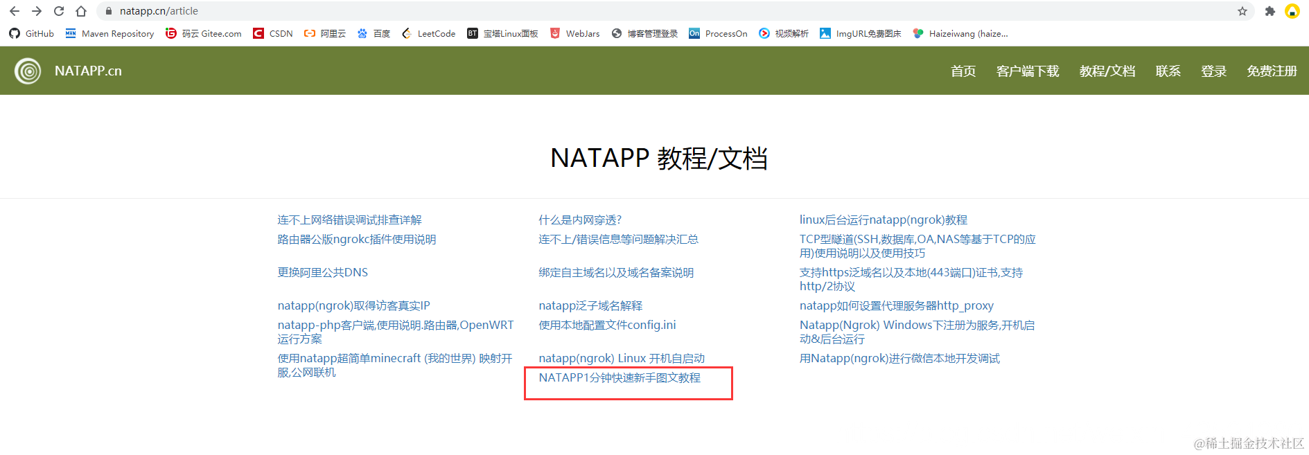The width and height of the screenshot is (1309, 455).
Task: Open NATAPP1分钟快速新手图文教程
Action: click(620, 377)
